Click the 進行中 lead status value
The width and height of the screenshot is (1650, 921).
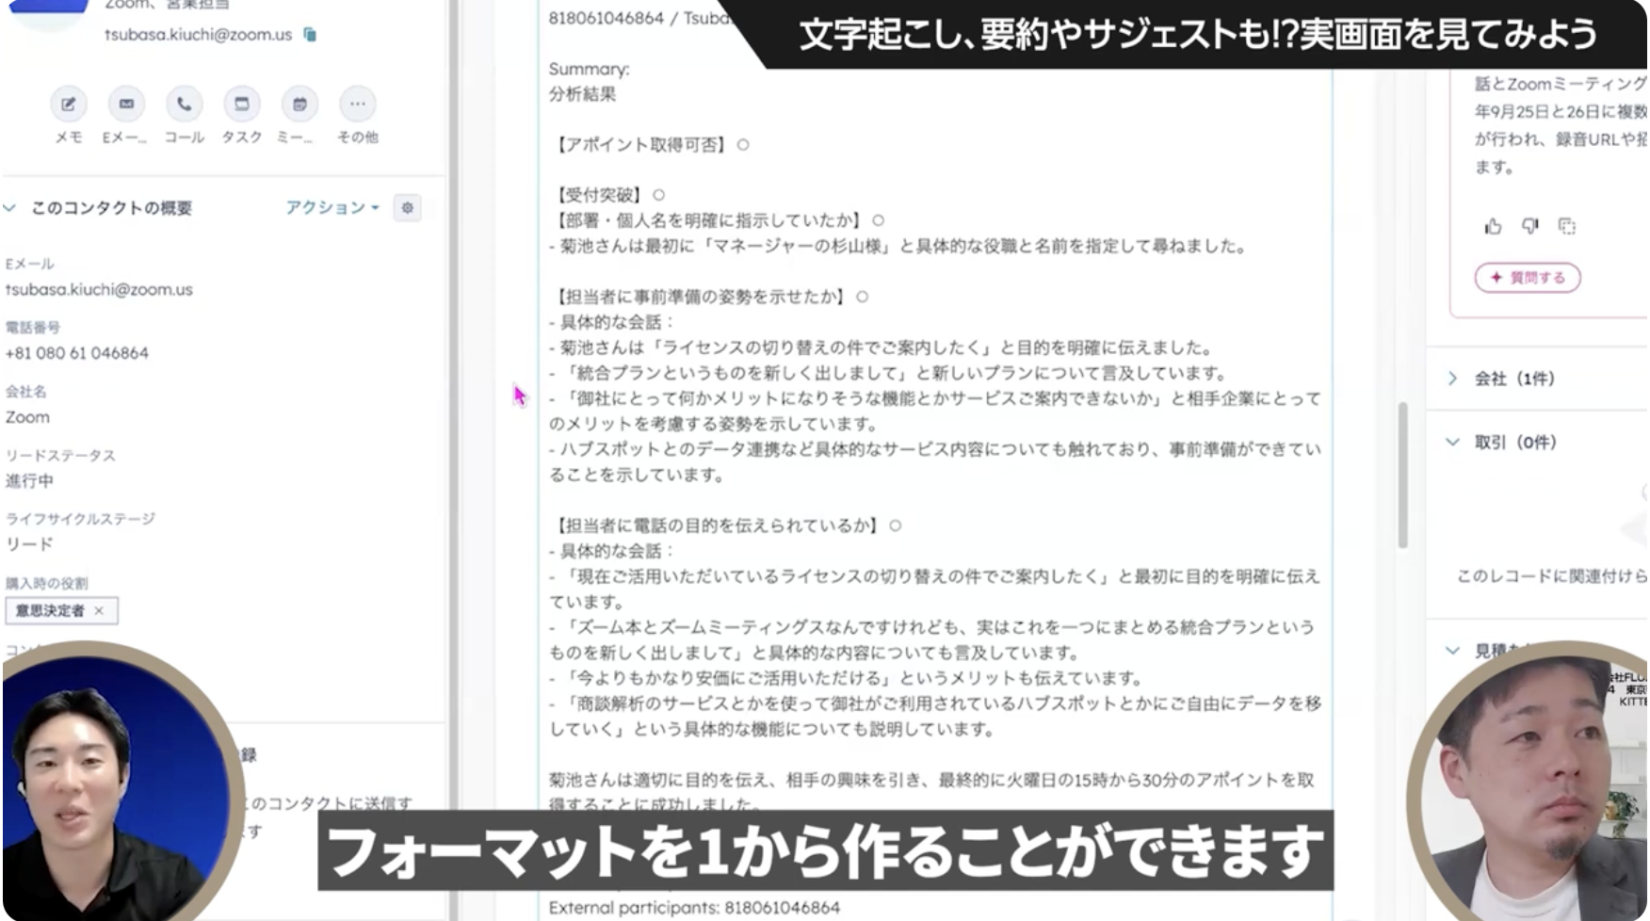tap(30, 481)
